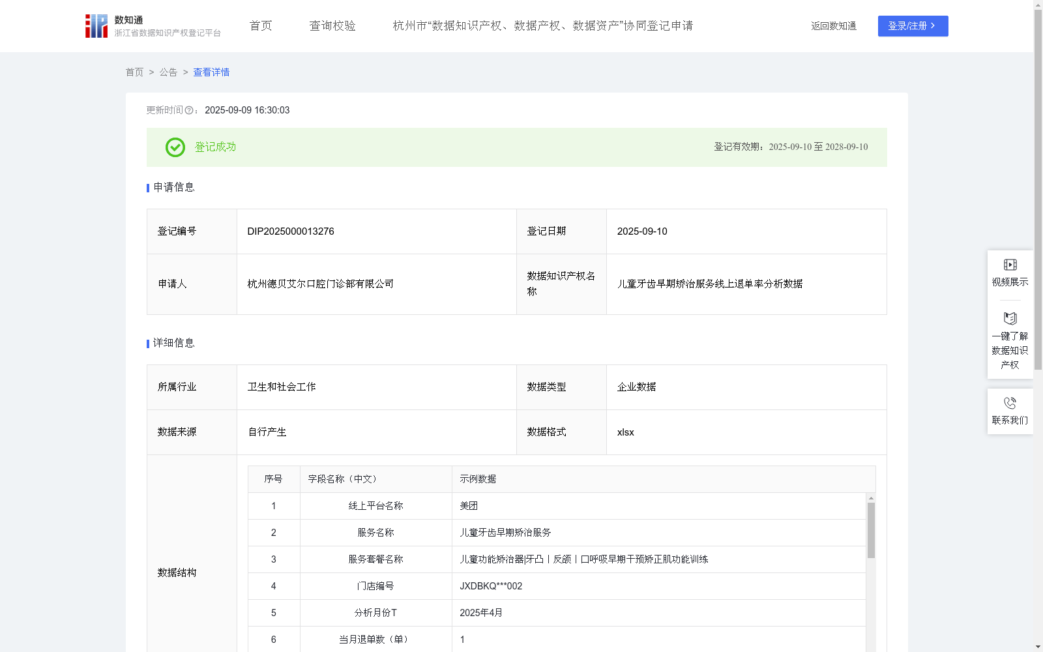Go to 公告 in the breadcrumb

click(x=168, y=72)
